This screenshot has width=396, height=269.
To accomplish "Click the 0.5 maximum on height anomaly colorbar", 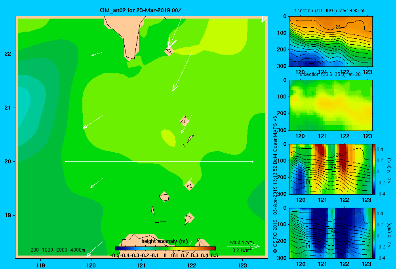I will point(214,256).
